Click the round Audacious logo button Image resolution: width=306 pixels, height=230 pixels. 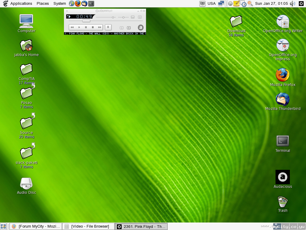click(x=141, y=28)
